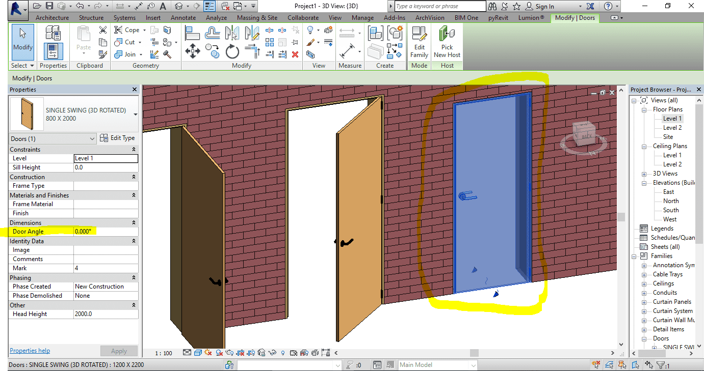Select the Rotate tool in Modify panel
The image size is (704, 371).
pos(232,51)
